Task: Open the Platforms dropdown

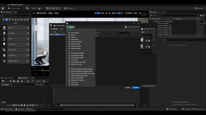Action: tap(69, 8)
